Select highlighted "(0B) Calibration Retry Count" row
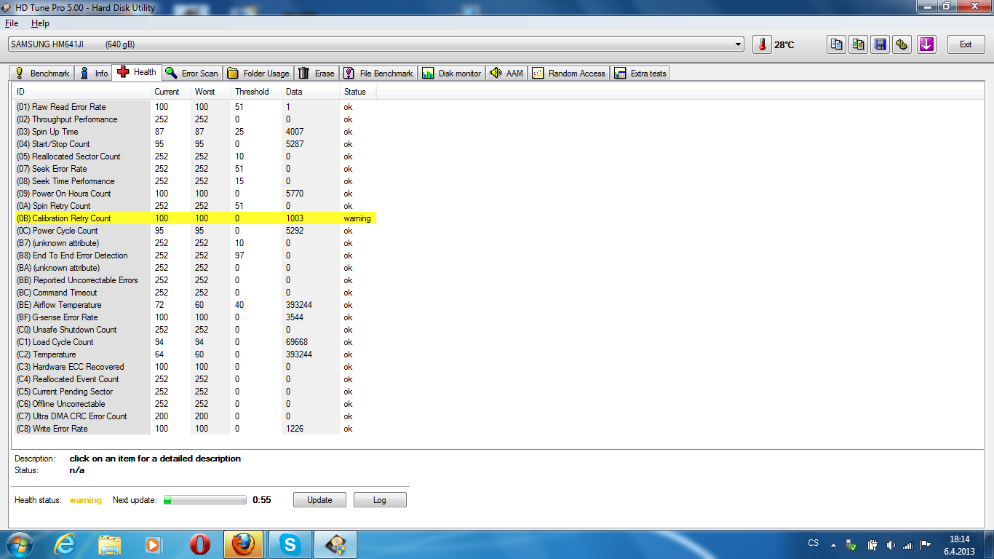The image size is (994, 559). [194, 218]
